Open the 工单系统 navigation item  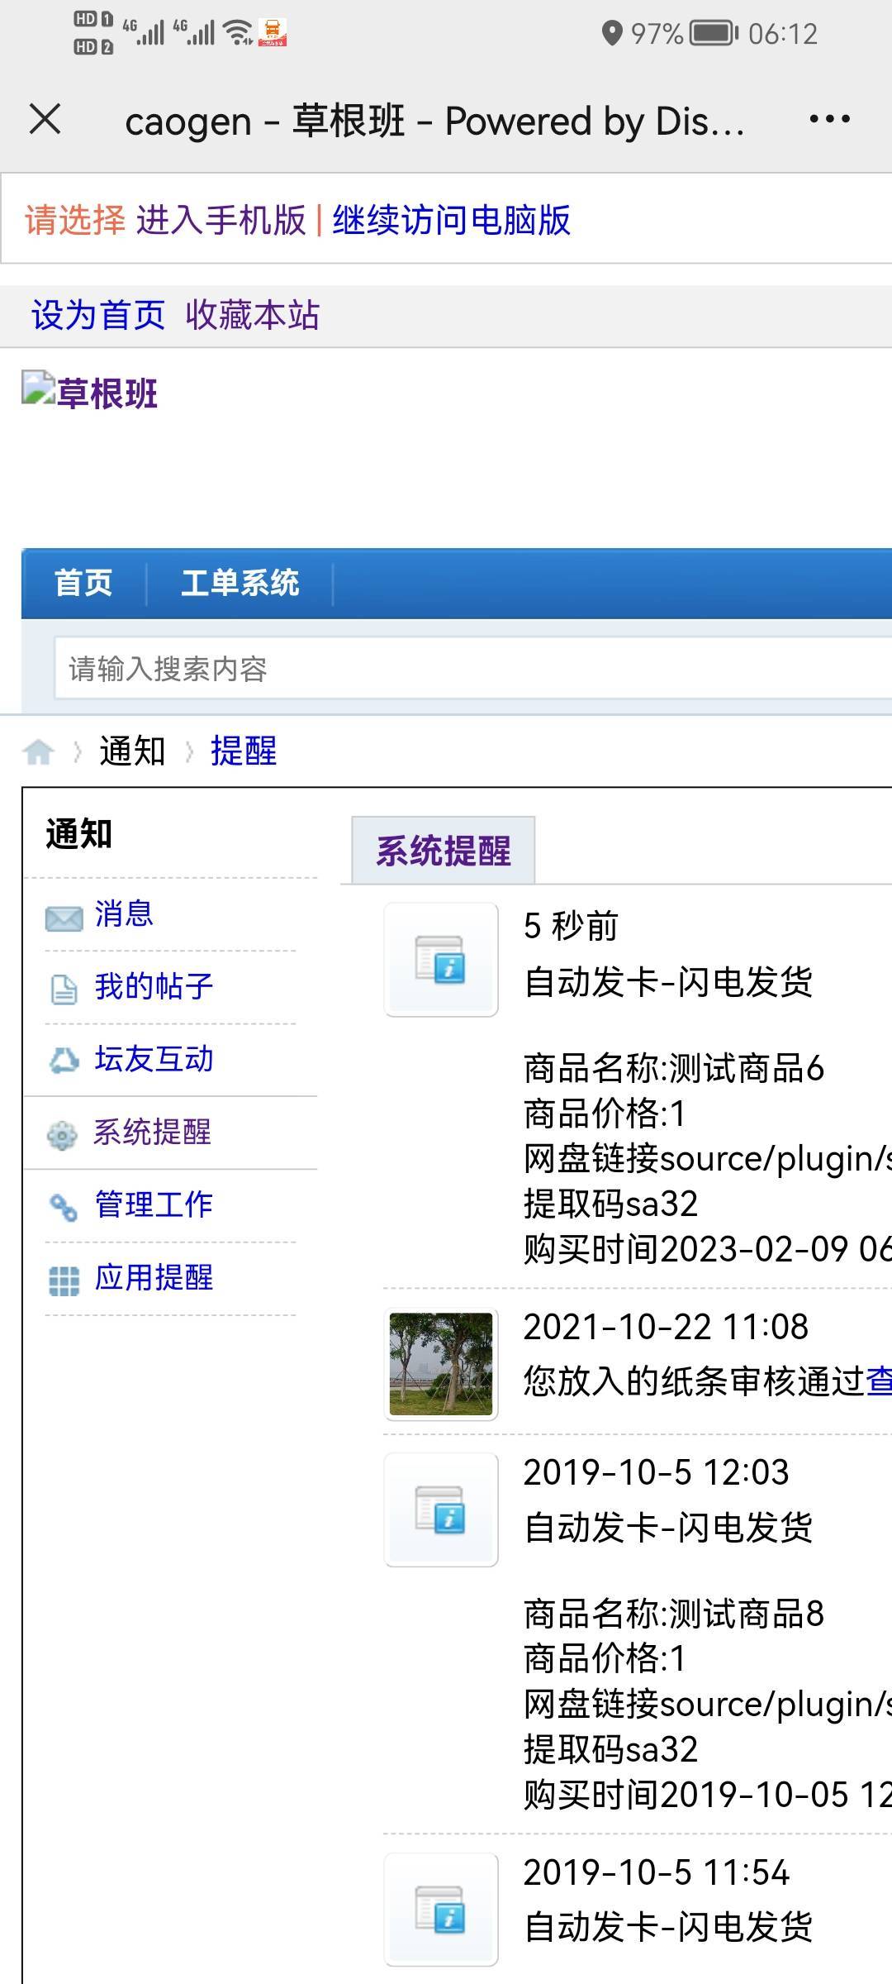click(240, 583)
